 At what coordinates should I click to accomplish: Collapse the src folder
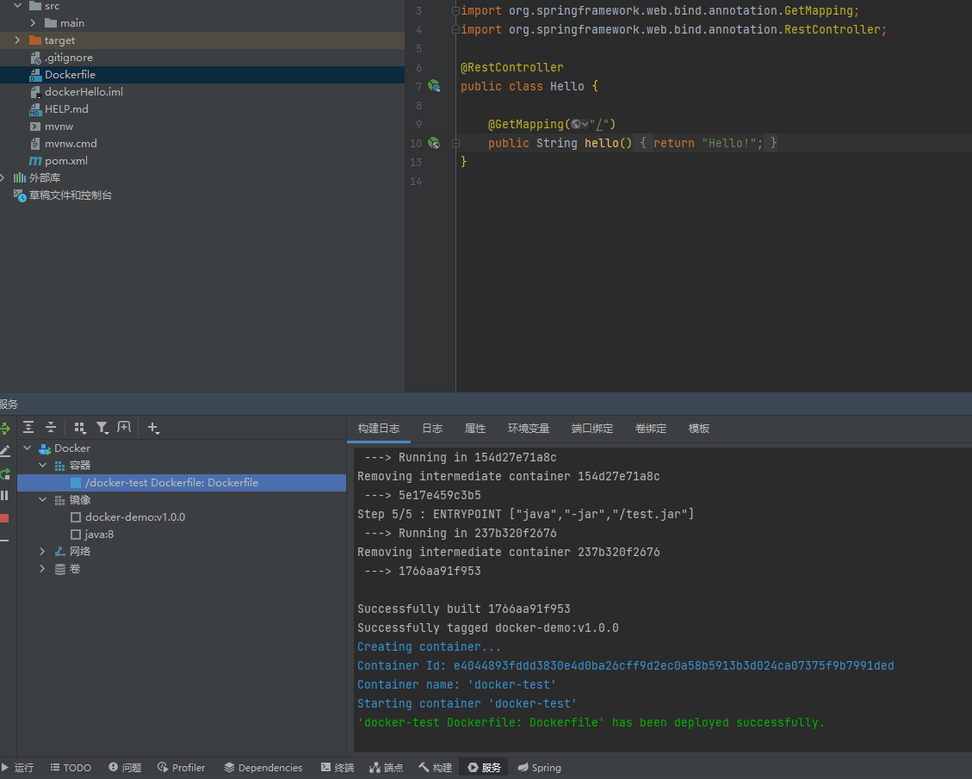[17, 5]
